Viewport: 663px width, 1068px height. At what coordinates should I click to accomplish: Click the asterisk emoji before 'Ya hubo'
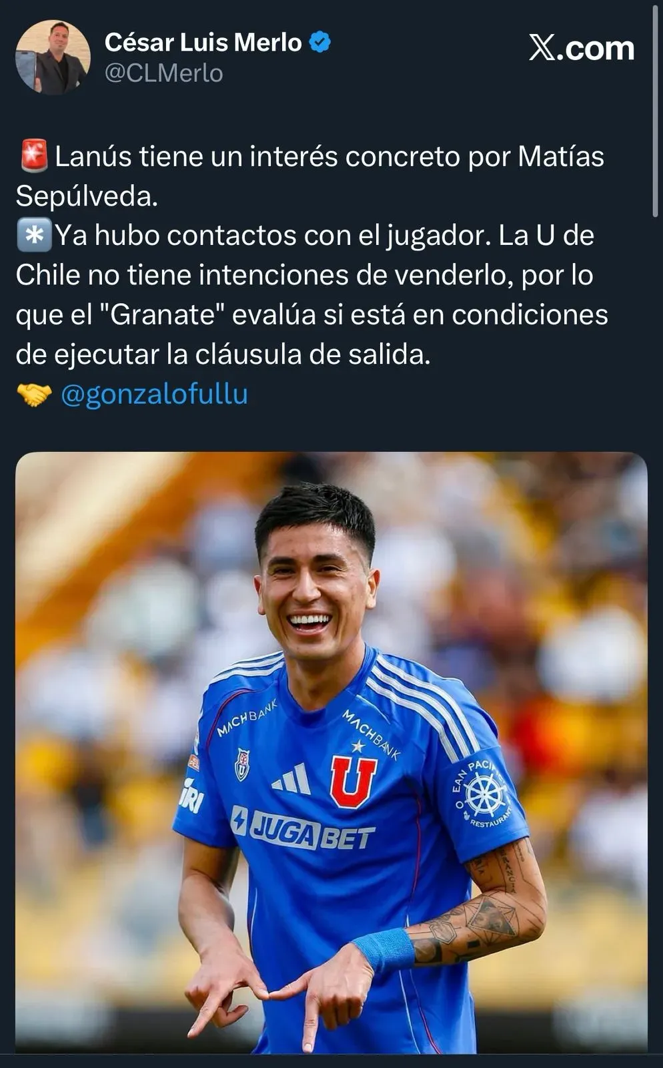(33, 236)
